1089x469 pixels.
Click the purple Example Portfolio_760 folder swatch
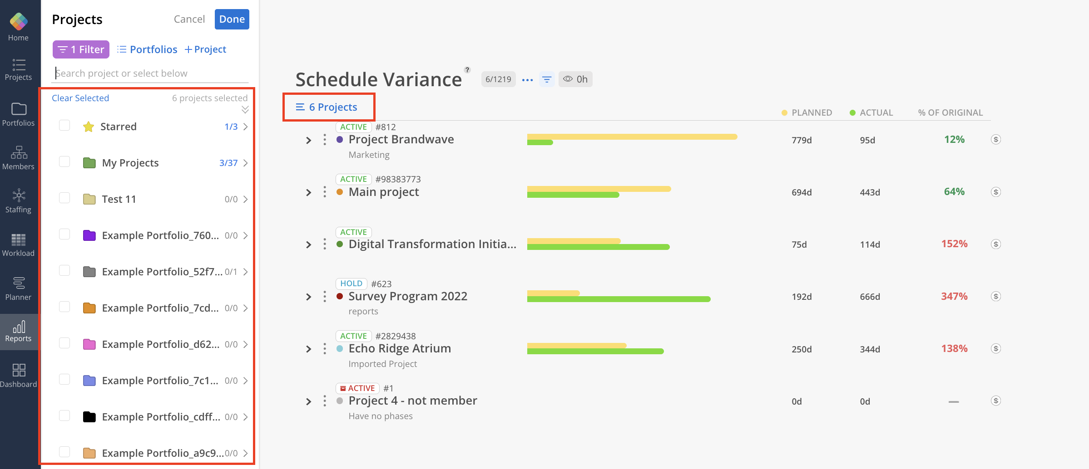pos(89,235)
